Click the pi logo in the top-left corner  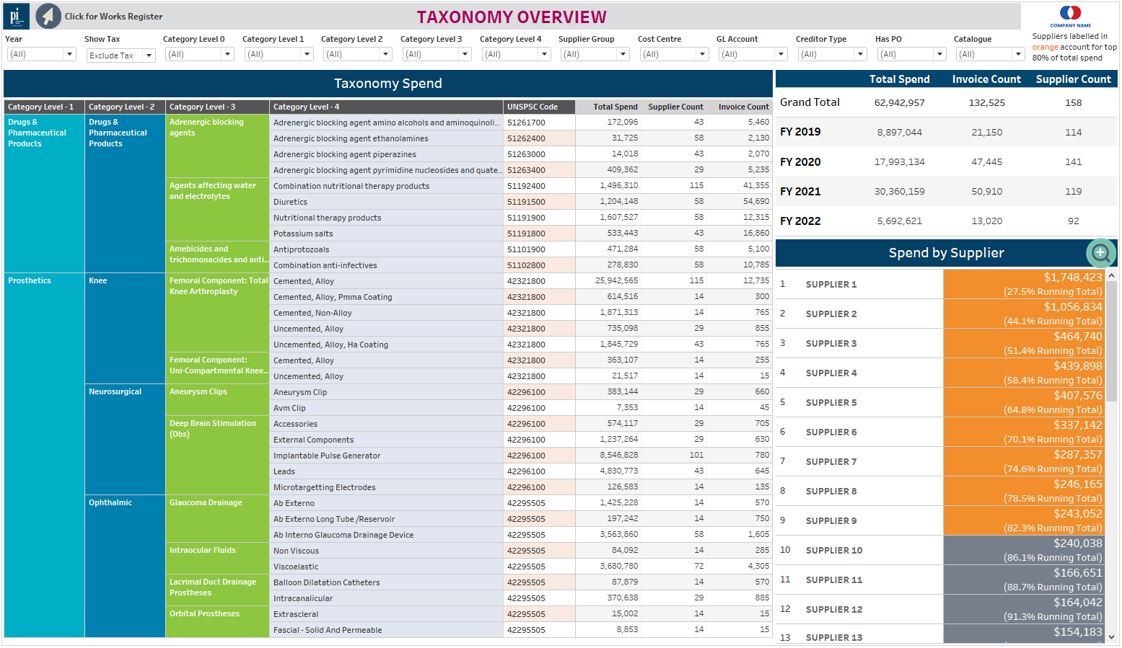pyautogui.click(x=17, y=16)
